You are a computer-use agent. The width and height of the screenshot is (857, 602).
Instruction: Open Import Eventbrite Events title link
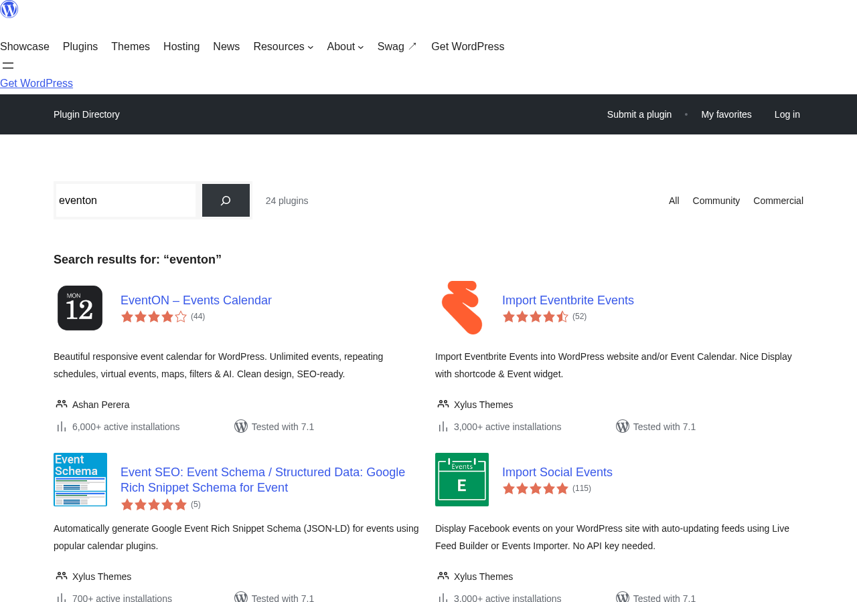pos(568,300)
